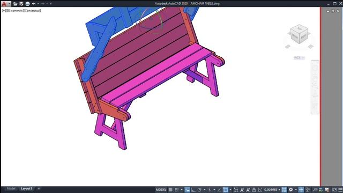This screenshot has width=343, height=193.
Task: Toggle 2D object snap icon
Action: [226, 190]
